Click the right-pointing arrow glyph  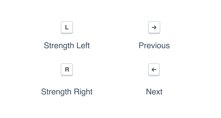coord(154,27)
